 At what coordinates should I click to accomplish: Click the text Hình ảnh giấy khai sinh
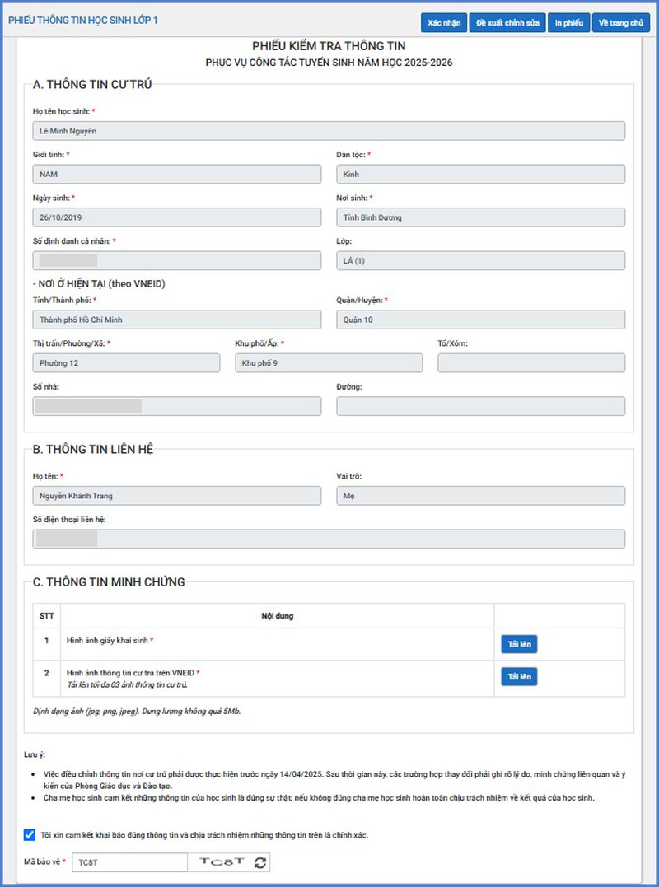point(107,641)
